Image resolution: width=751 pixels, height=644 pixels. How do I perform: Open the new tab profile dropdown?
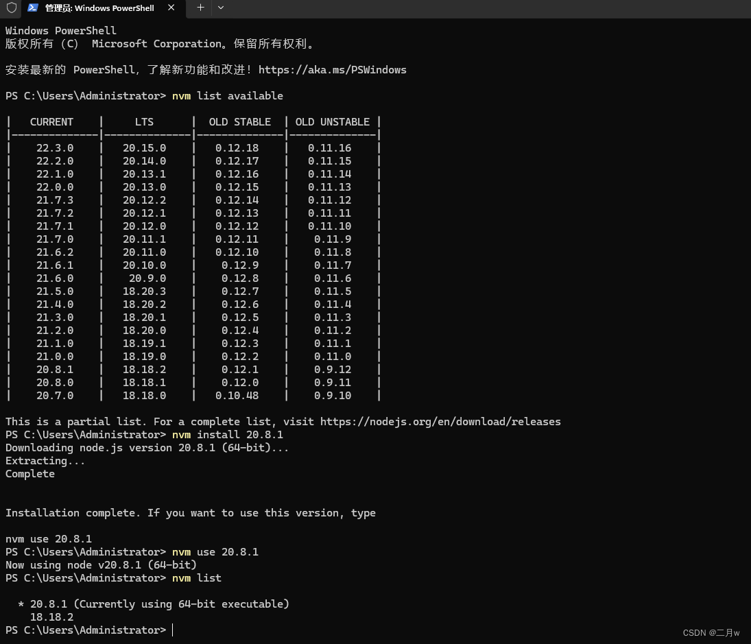[x=221, y=8]
